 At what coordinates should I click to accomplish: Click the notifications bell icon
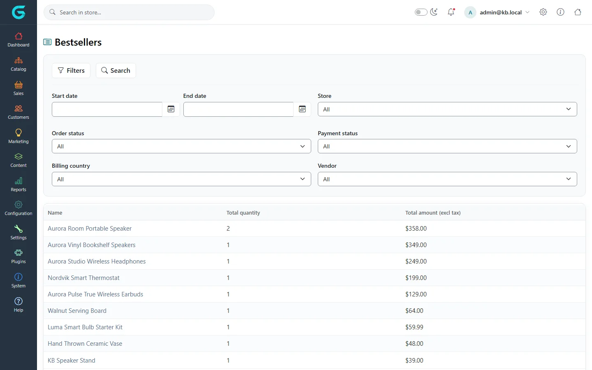(451, 12)
